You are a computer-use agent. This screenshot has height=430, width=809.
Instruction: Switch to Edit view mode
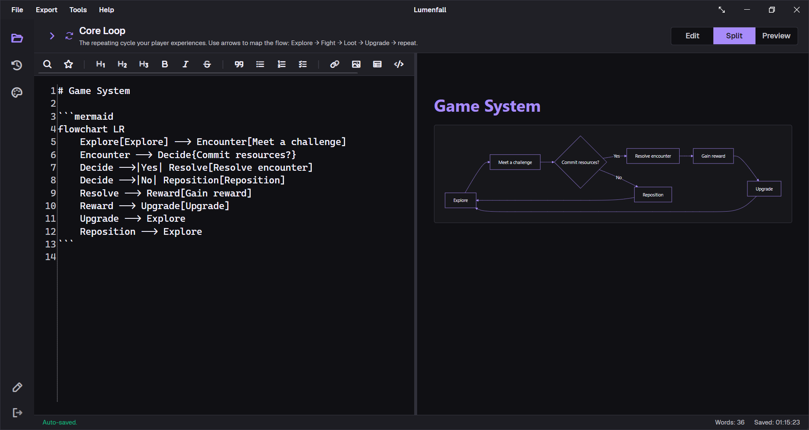692,36
